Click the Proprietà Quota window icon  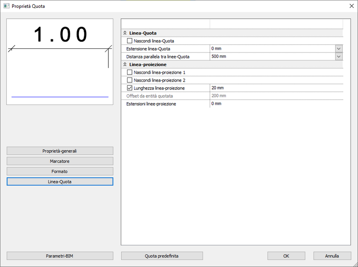tap(6, 6)
